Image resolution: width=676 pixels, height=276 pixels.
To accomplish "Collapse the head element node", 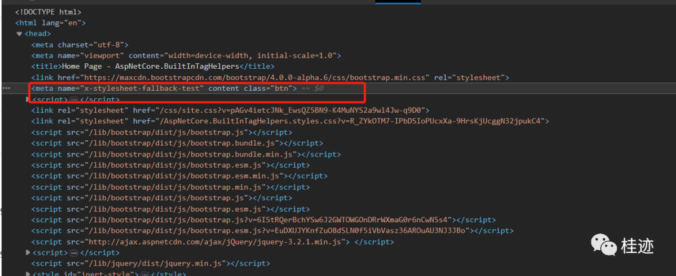I will click(19, 34).
